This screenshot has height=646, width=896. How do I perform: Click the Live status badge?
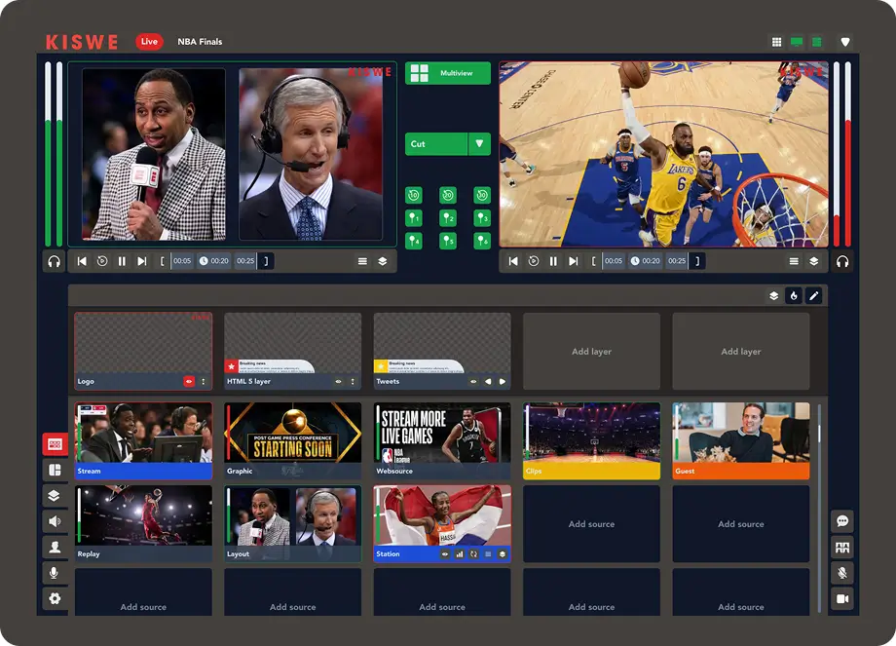[x=149, y=41]
